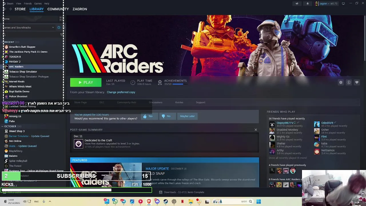Select PAYDAY 2 in the library list

[x=15, y=62]
